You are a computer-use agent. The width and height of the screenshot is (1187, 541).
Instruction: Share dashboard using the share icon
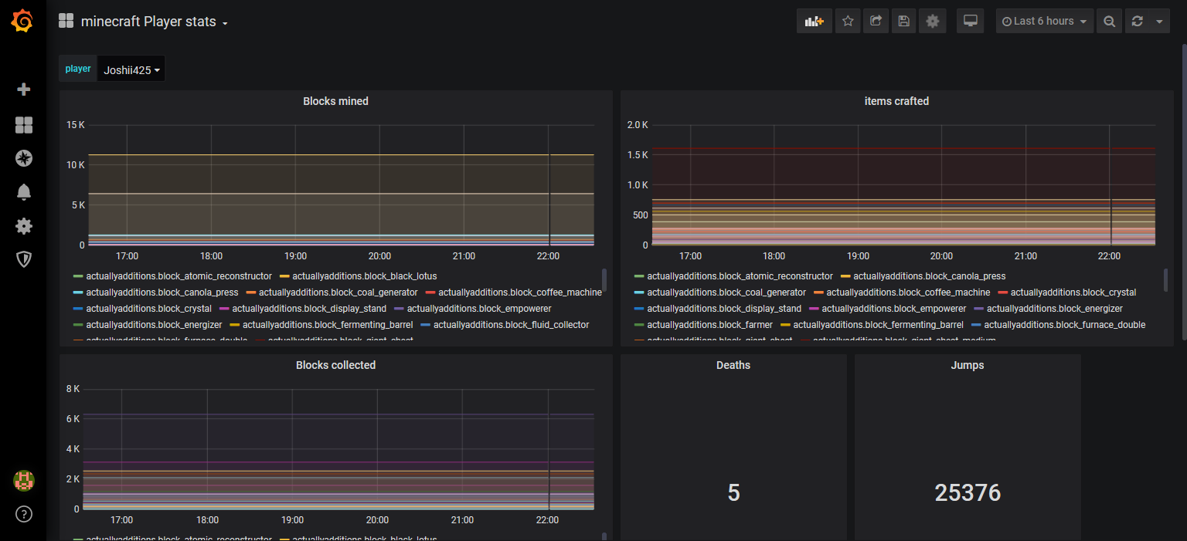[876, 22]
